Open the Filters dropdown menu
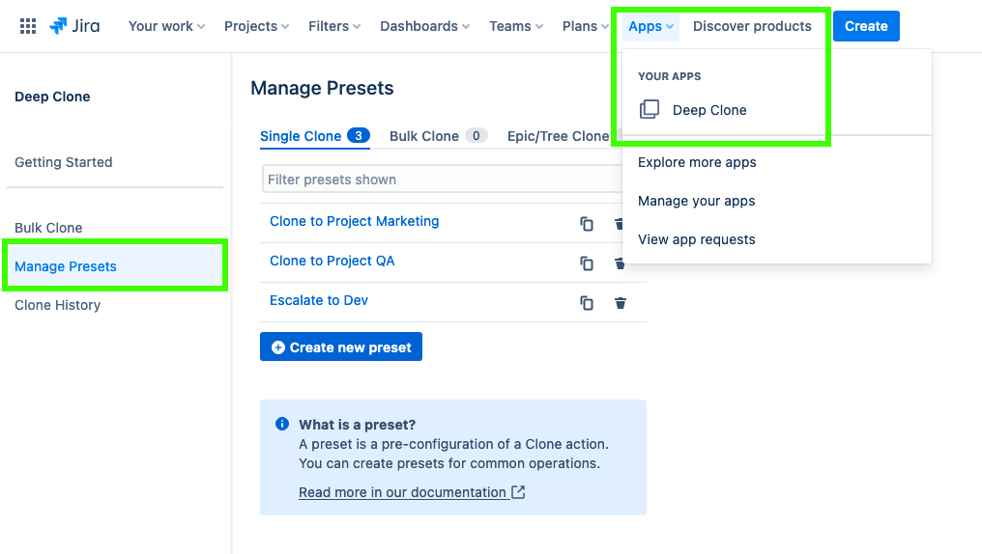 334,26
